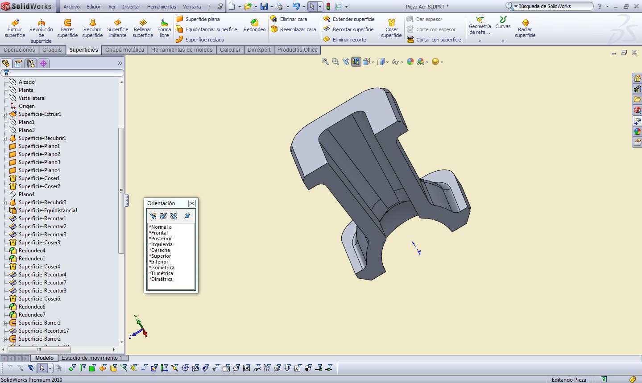Open PropertyManager tab in left panel
This screenshot has height=383, width=642.
pyautogui.click(x=18, y=63)
